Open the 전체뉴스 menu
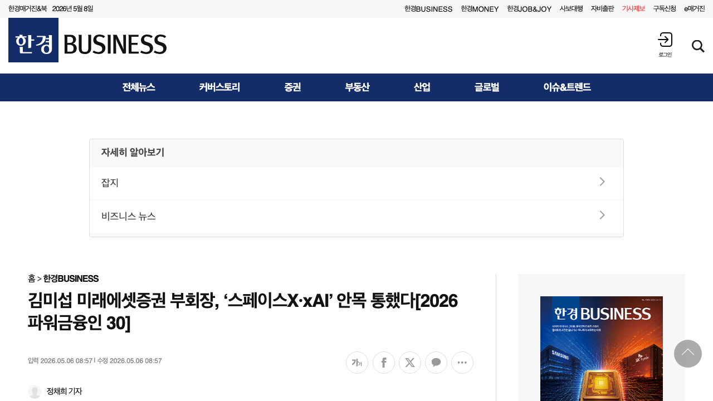Screen dimensions: 713x401 coord(139,87)
